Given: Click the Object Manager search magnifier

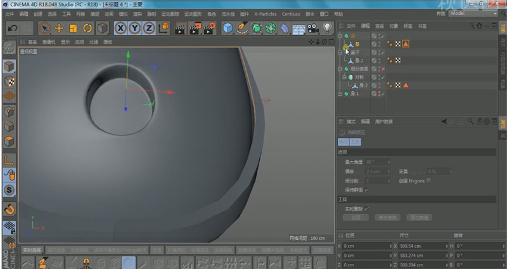Looking at the screenshot, I should click(472, 25).
